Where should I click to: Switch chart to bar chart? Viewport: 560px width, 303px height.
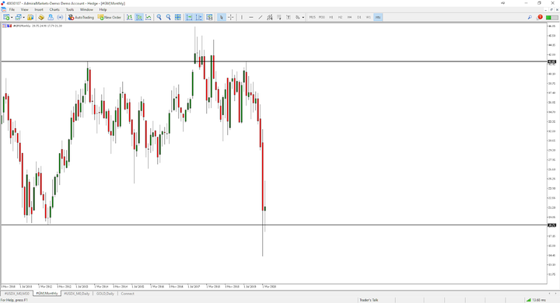[x=129, y=17]
